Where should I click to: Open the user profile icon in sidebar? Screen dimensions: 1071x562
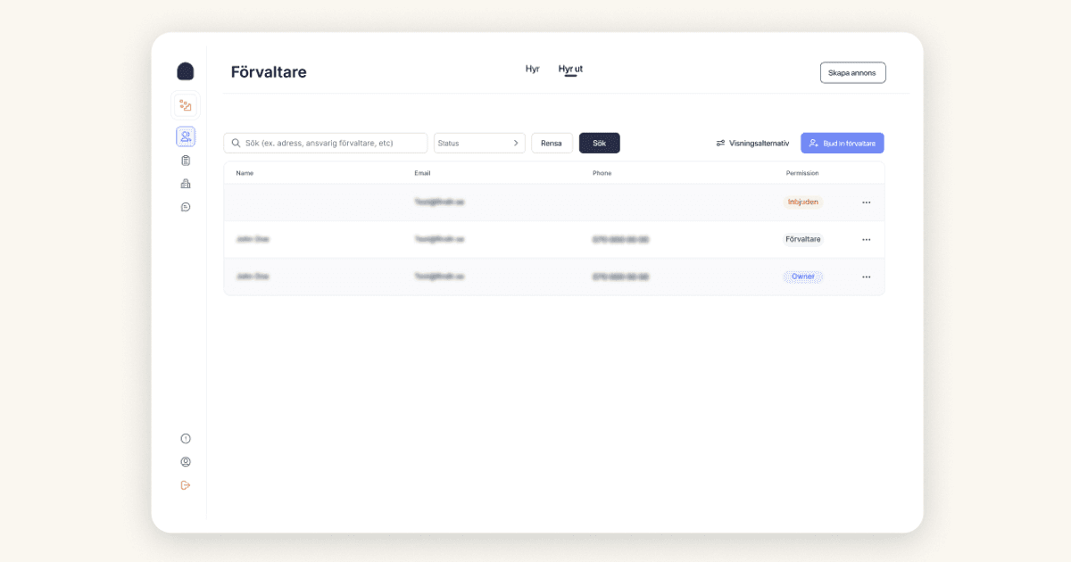(x=186, y=462)
